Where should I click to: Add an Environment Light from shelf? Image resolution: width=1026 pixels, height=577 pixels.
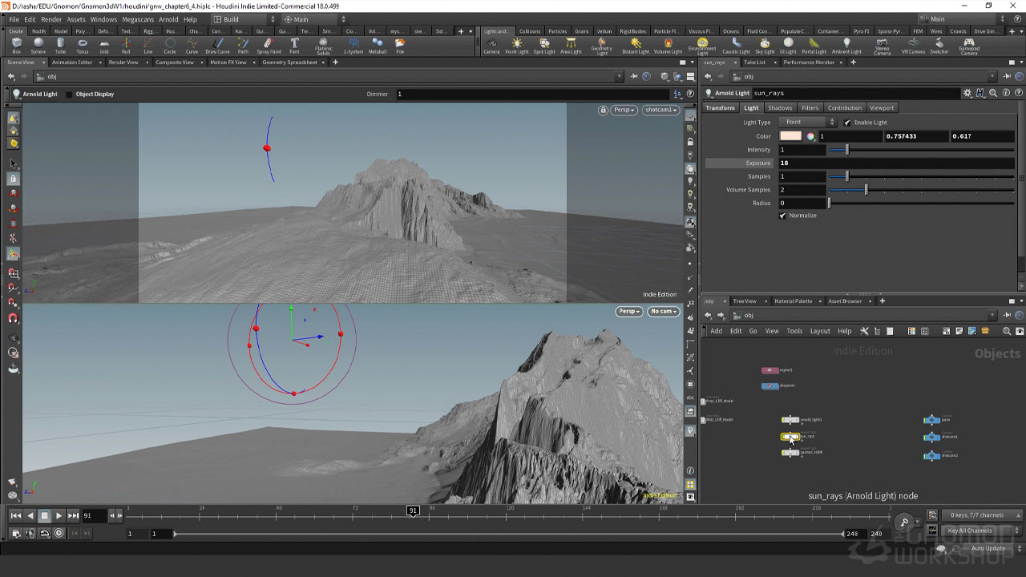[x=702, y=46]
